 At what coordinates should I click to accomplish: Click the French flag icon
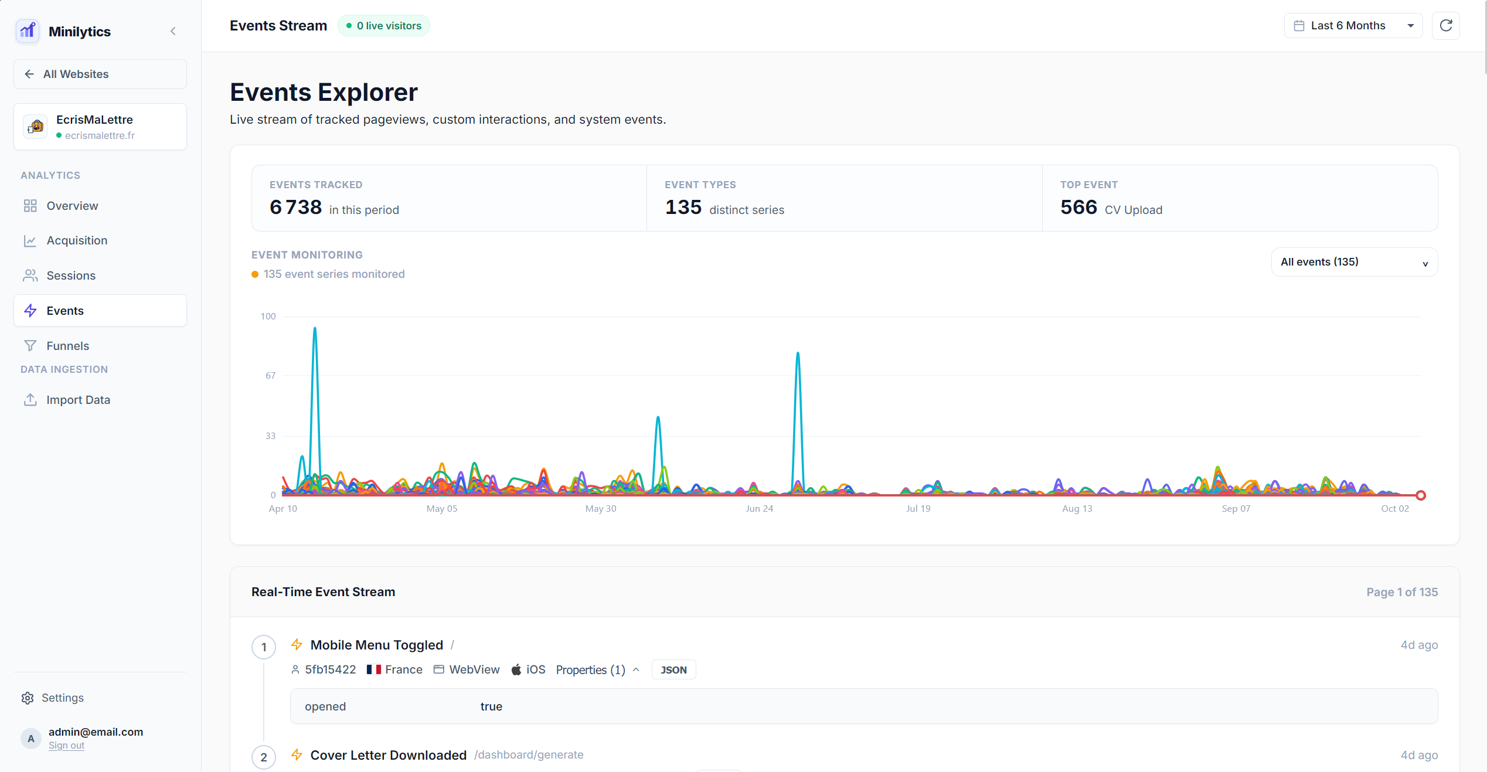(x=374, y=669)
